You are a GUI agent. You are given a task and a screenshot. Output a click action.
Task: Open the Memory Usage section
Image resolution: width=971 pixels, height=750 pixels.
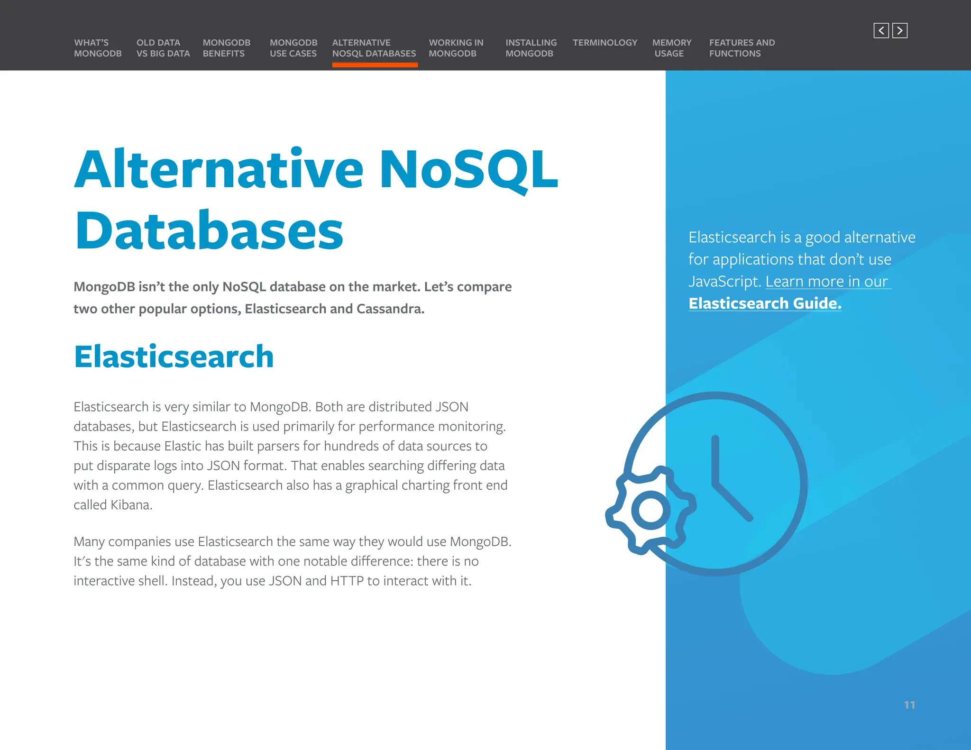[671, 48]
